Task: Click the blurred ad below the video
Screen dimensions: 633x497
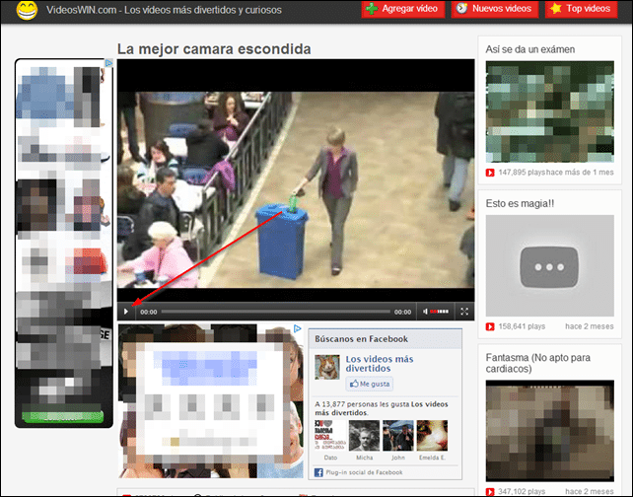Action: click(211, 401)
